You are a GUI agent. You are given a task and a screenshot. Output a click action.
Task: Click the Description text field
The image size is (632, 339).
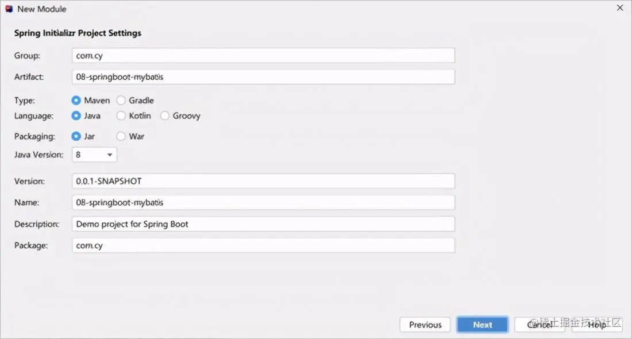(x=264, y=224)
